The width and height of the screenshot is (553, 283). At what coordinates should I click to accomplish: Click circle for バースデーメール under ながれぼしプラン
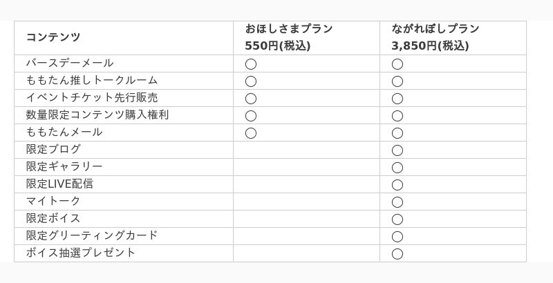coord(397,64)
